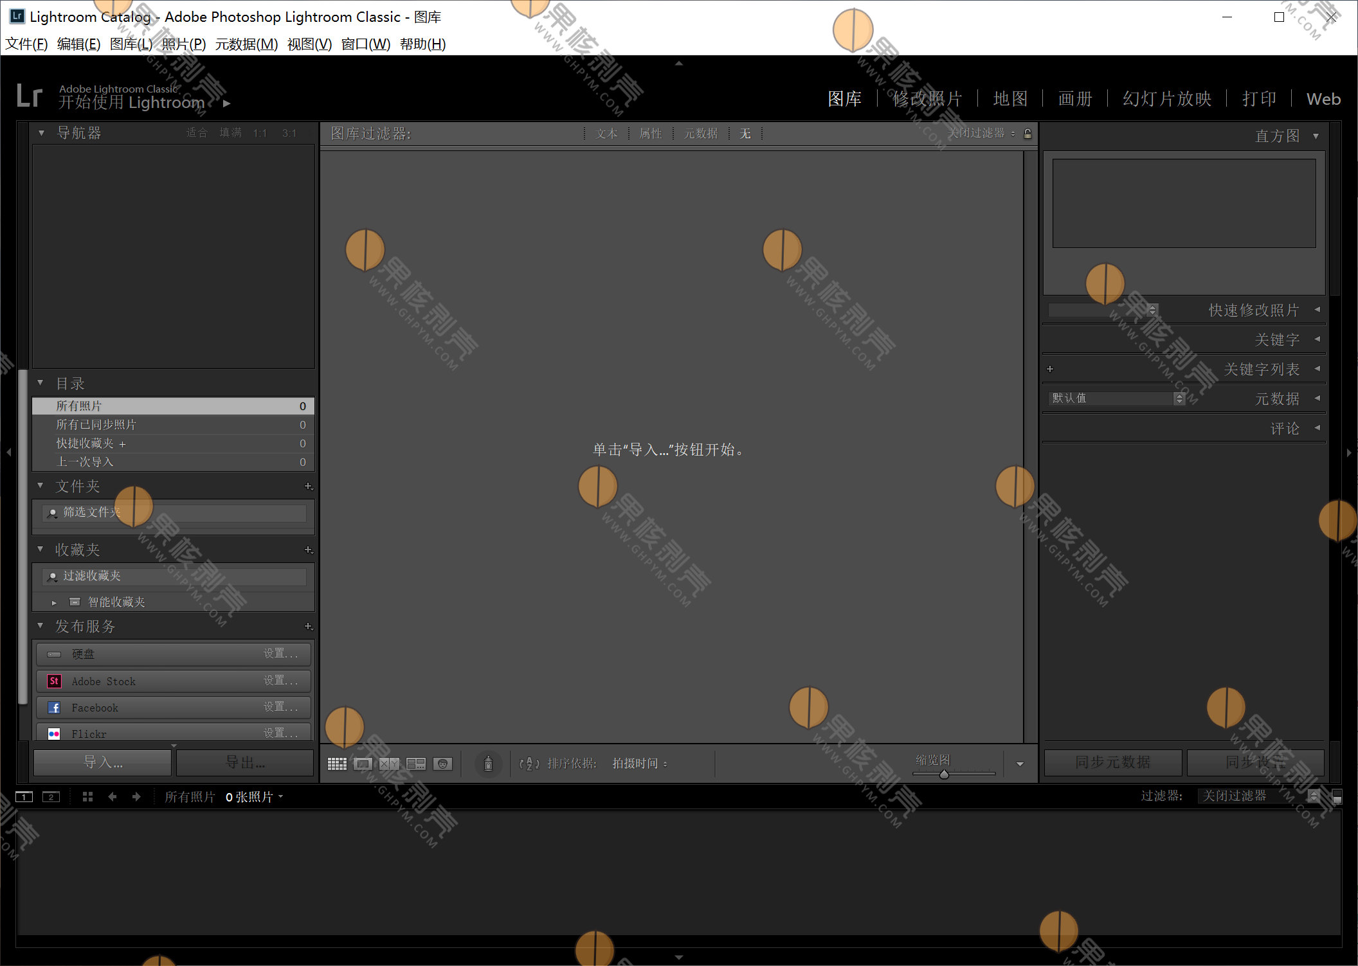The height and width of the screenshot is (966, 1358).
Task: Click the filmstrip grid shortcut icon
Action: pos(88,797)
